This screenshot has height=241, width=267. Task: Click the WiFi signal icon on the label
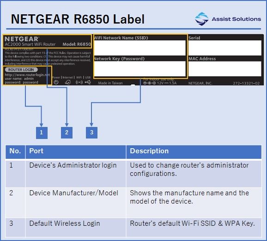point(79,82)
